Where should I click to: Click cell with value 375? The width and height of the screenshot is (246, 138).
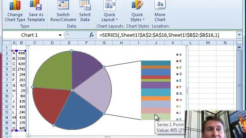pyautogui.click(x=22, y=123)
